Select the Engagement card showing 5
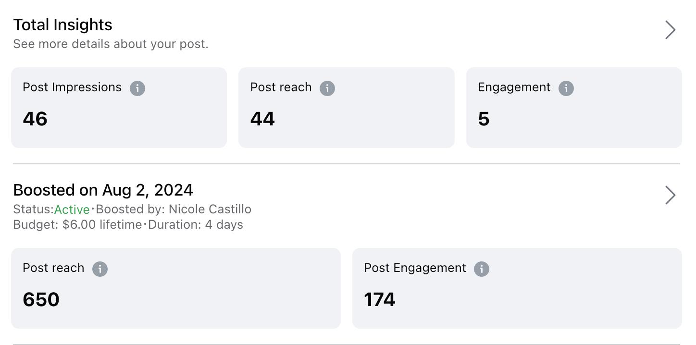This screenshot has height=345, width=696. [x=574, y=108]
